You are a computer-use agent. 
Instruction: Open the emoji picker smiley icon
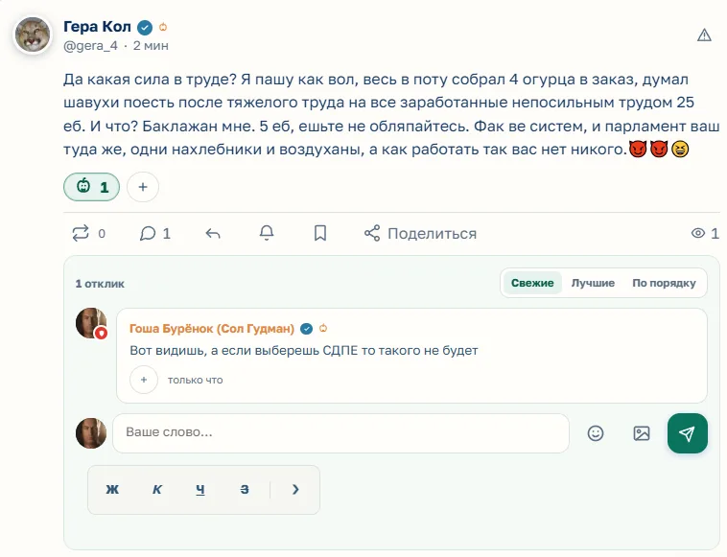click(596, 433)
